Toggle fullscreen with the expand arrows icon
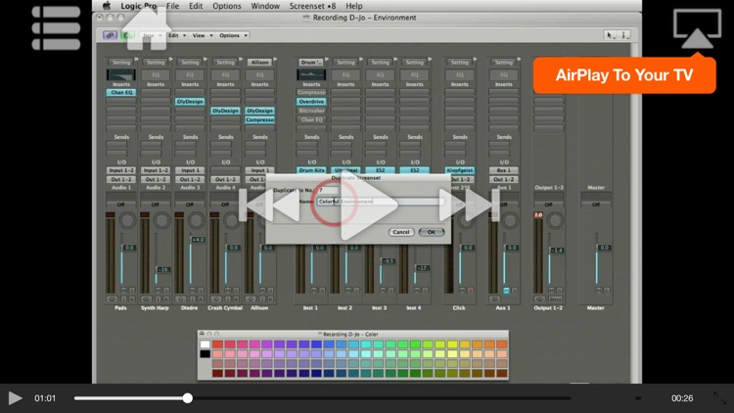The width and height of the screenshot is (734, 413). click(x=720, y=398)
